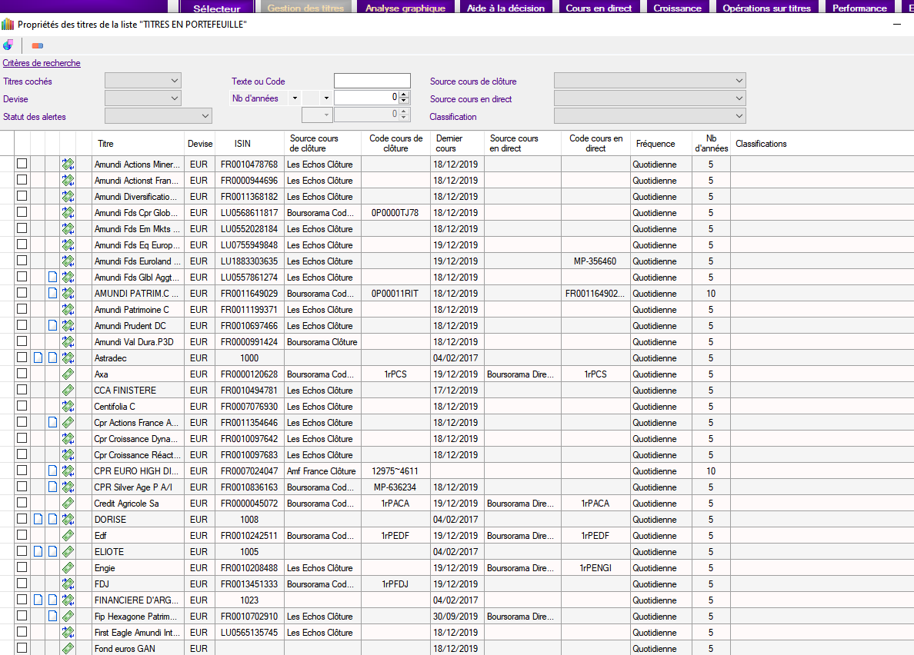
Task: Click the banknote icon on the Edf row
Action: [x=68, y=536]
